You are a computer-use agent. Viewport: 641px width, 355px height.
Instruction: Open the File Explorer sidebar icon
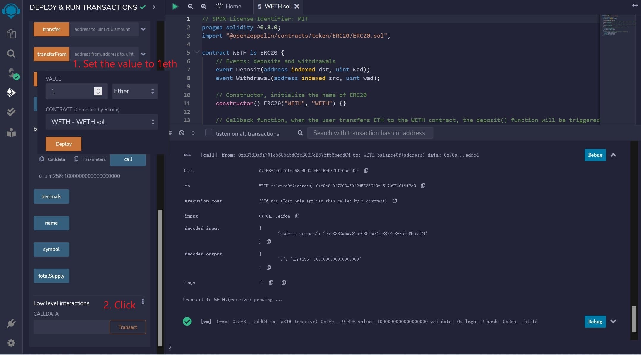point(11,34)
